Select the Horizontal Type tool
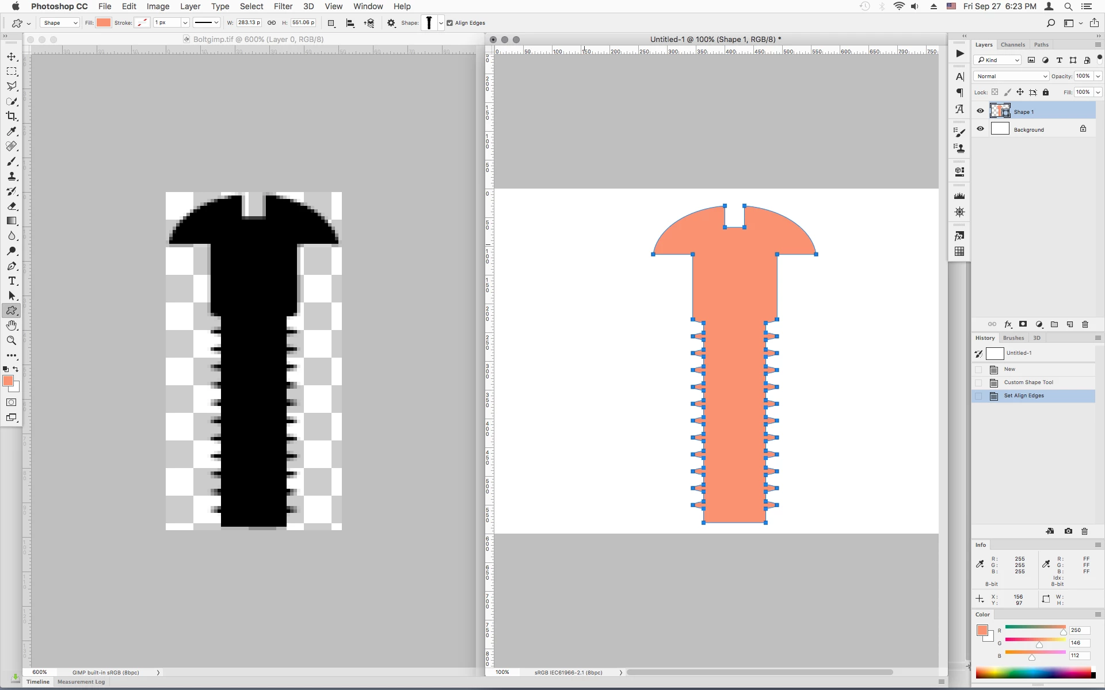The image size is (1105, 690). pyautogui.click(x=12, y=281)
